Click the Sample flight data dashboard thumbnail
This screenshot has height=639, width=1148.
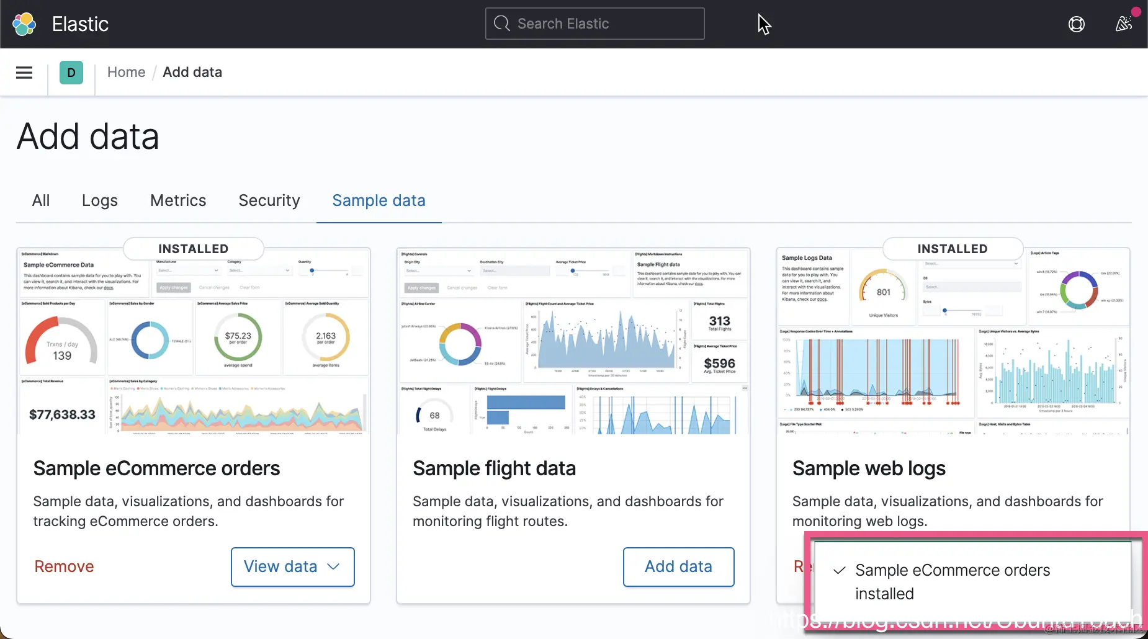pyautogui.click(x=573, y=341)
